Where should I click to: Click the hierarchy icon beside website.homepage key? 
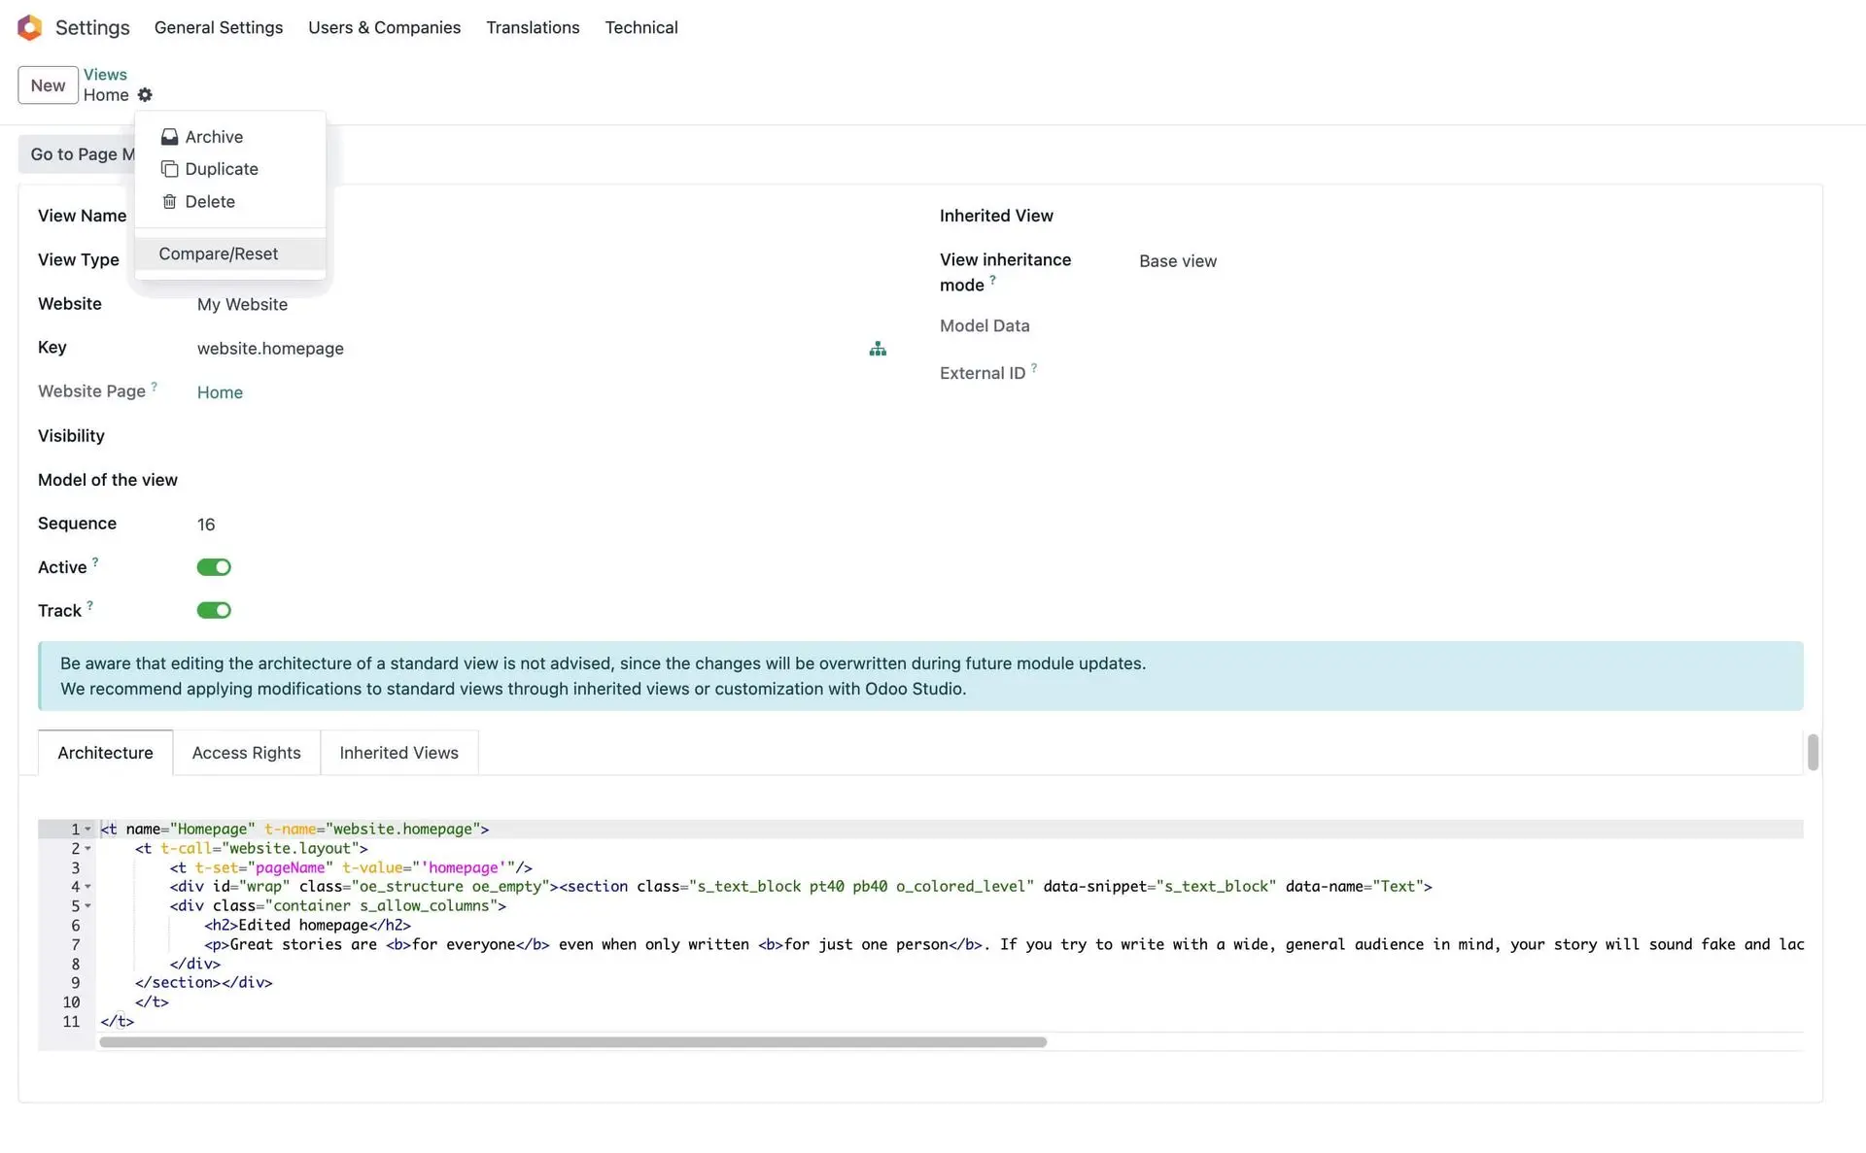pyautogui.click(x=878, y=349)
